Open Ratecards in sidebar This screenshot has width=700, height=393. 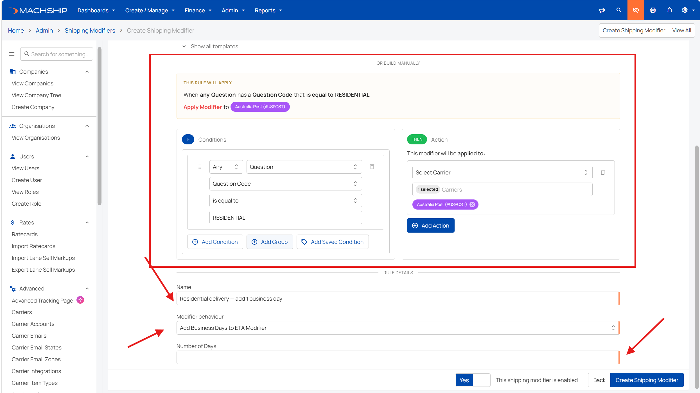tap(25, 234)
